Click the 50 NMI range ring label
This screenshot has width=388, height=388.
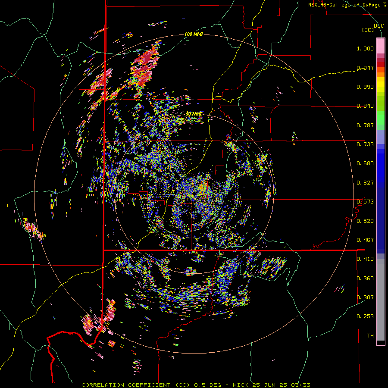tap(194, 114)
